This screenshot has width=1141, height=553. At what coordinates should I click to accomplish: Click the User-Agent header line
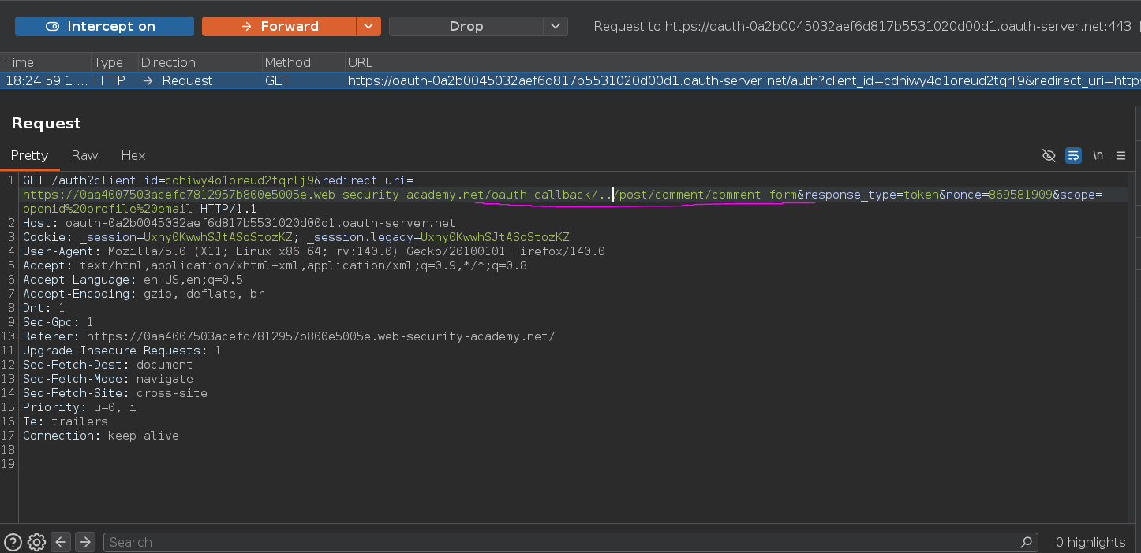tap(314, 251)
